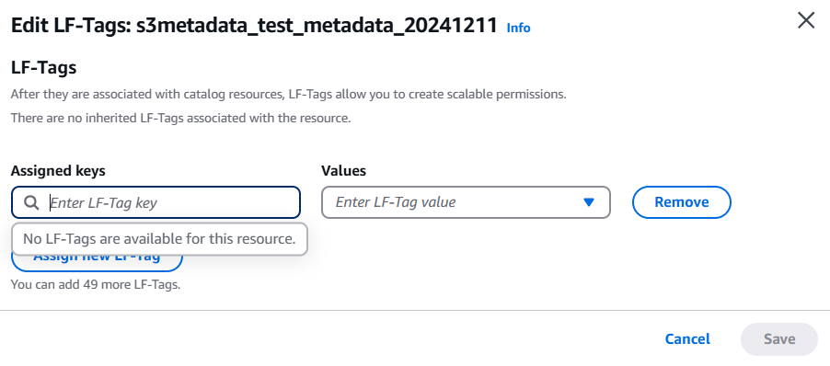830x366 pixels.
Task: Click the disabled Save button
Action: (779, 339)
